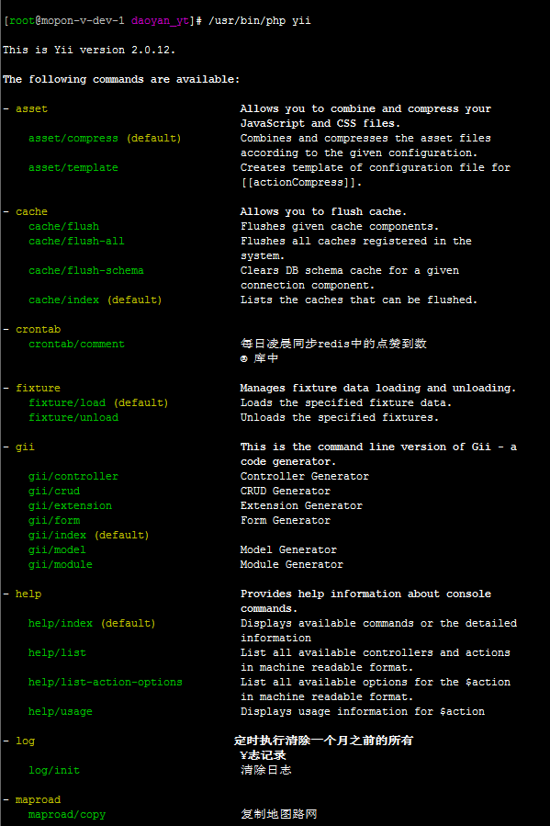This screenshot has height=826, width=550.
Task: Click the line 'This is Yii version 2.0.12.'
Action: click(x=89, y=50)
